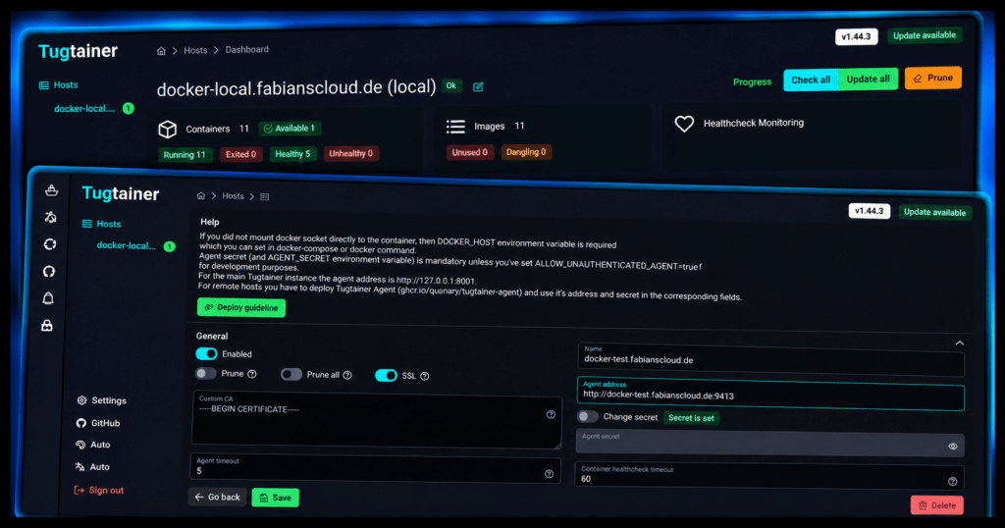Click the Running 11 status badge
Viewport: 1005px width, 528px height.
pyautogui.click(x=185, y=154)
